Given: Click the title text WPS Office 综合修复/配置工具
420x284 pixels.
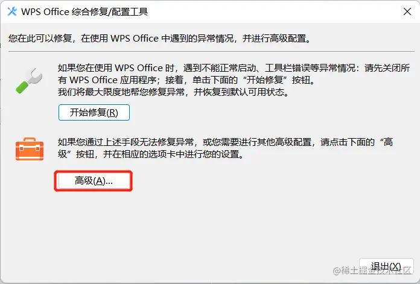Looking at the screenshot, I should pos(84,12).
